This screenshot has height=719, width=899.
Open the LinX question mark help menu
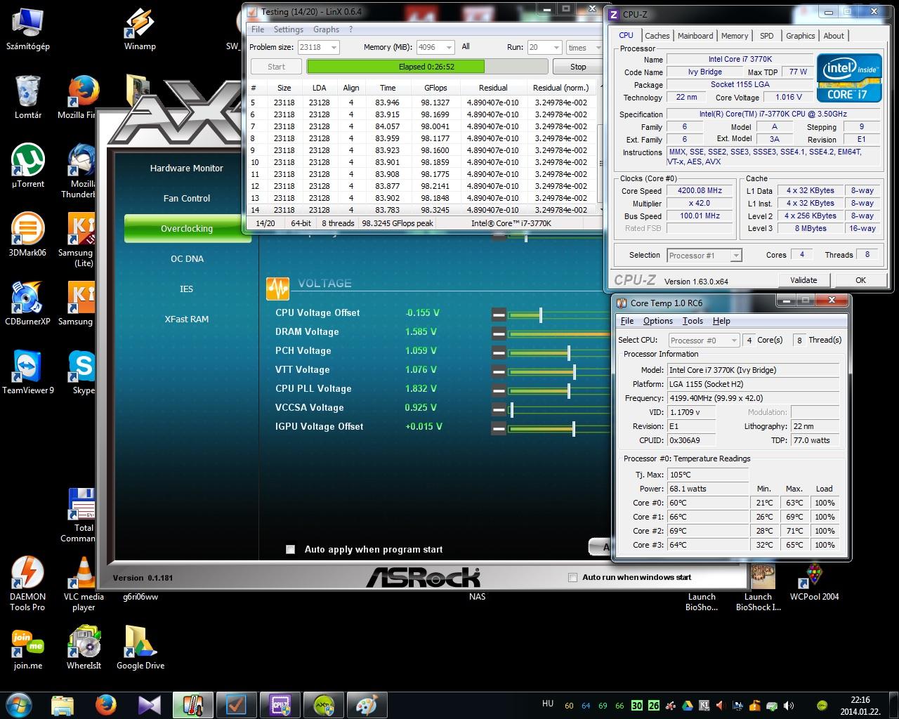tap(351, 29)
